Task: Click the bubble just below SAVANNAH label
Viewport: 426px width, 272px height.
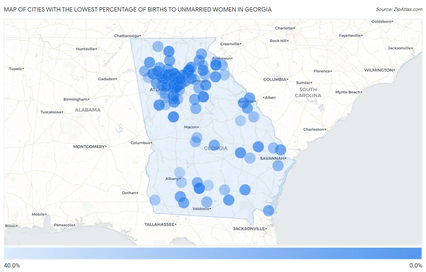Action: click(278, 165)
